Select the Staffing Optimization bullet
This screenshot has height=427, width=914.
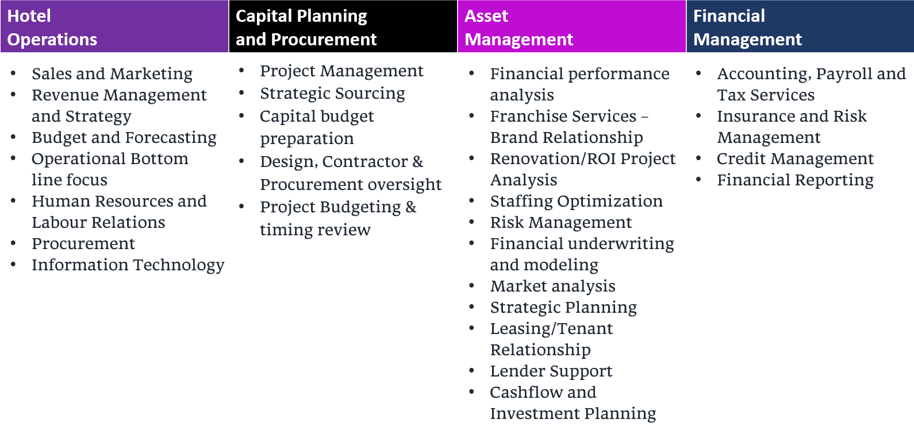(x=576, y=201)
